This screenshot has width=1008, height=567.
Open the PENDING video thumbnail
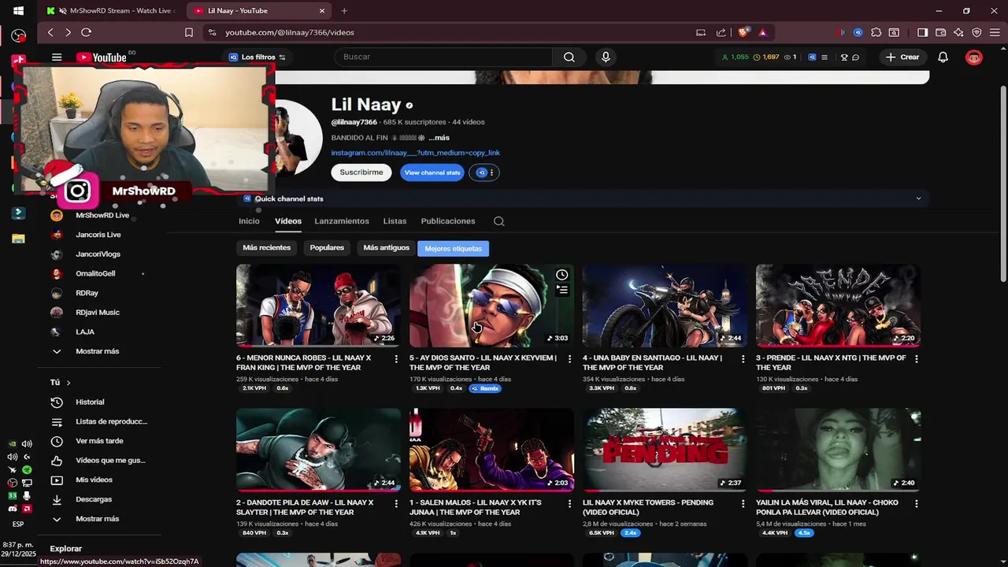pos(665,450)
